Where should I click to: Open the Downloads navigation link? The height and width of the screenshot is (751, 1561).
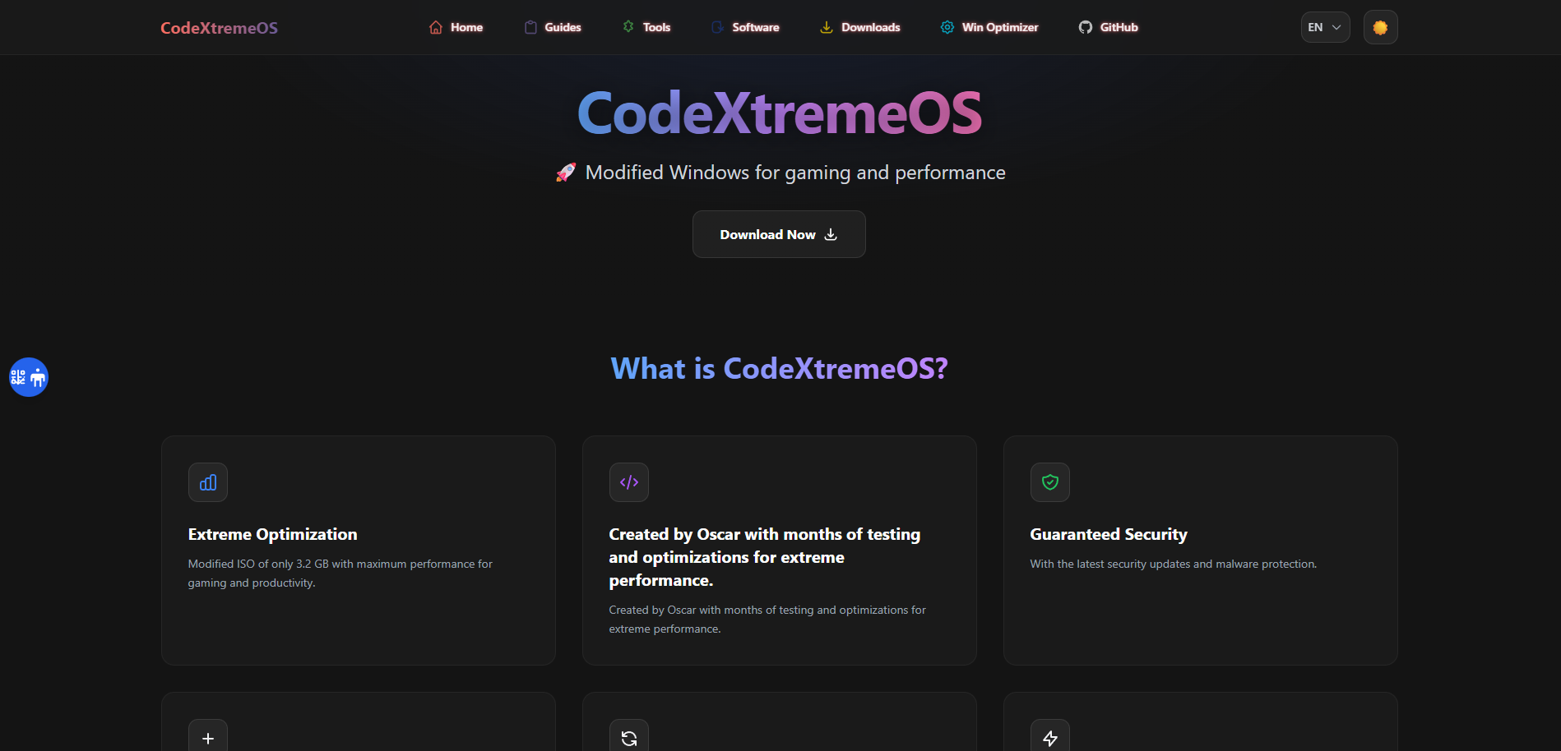coord(860,27)
